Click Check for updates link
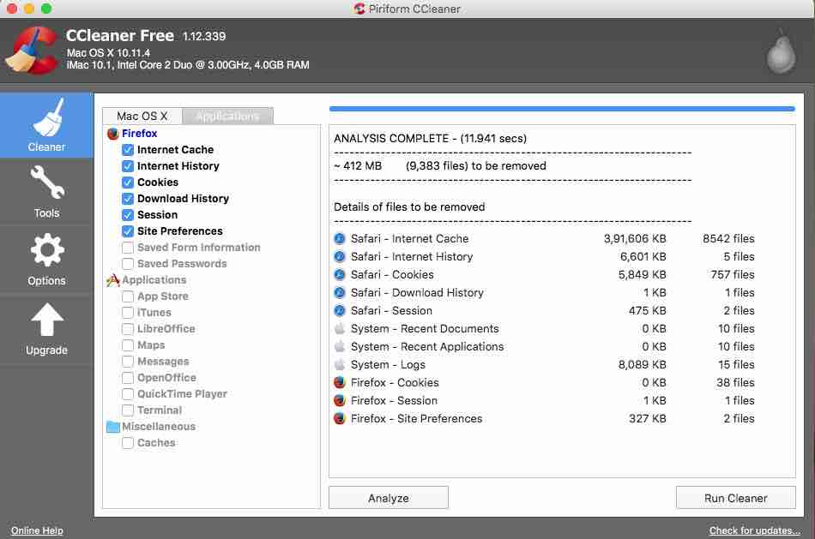 click(x=755, y=530)
